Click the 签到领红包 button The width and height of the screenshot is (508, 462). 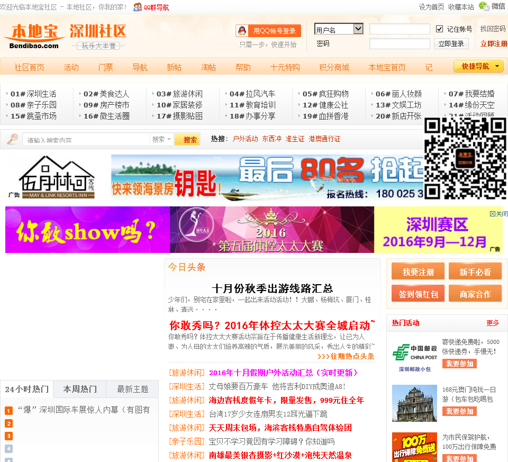[418, 294]
